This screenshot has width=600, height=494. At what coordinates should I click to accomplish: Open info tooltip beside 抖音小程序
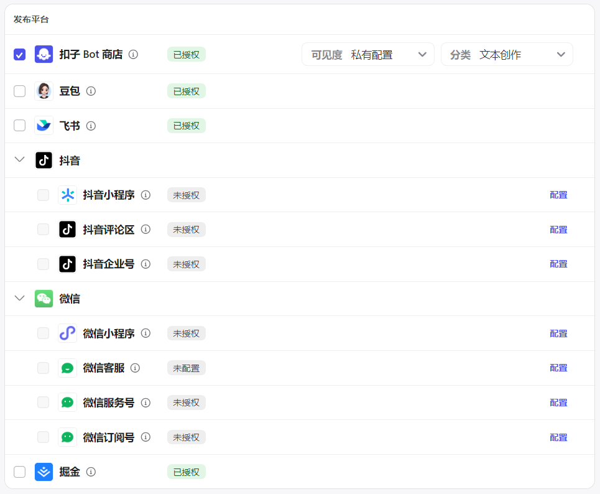[x=145, y=195]
